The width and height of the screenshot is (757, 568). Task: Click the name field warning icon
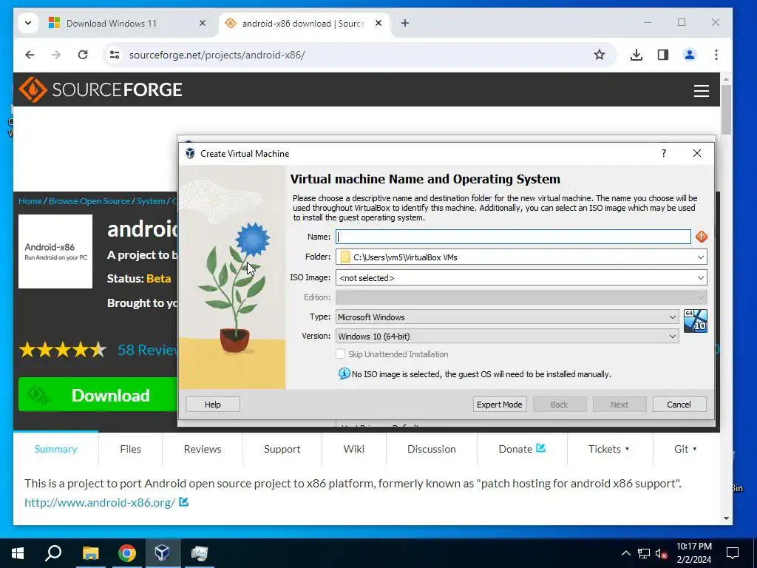click(701, 237)
